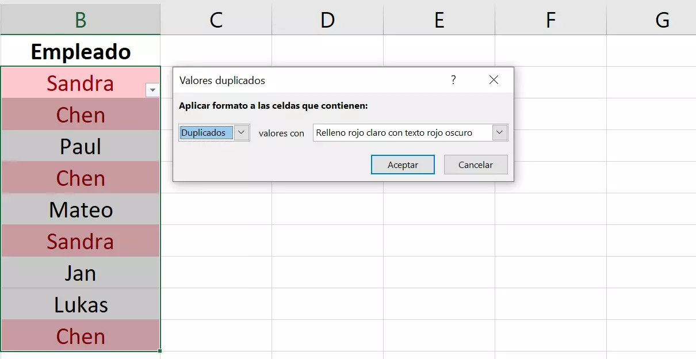696x359 pixels.
Task: Click the Empleado header cell
Action: pyautogui.click(x=81, y=52)
